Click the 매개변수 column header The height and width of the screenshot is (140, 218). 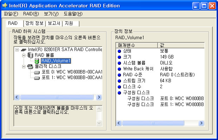[x=137, y=45]
